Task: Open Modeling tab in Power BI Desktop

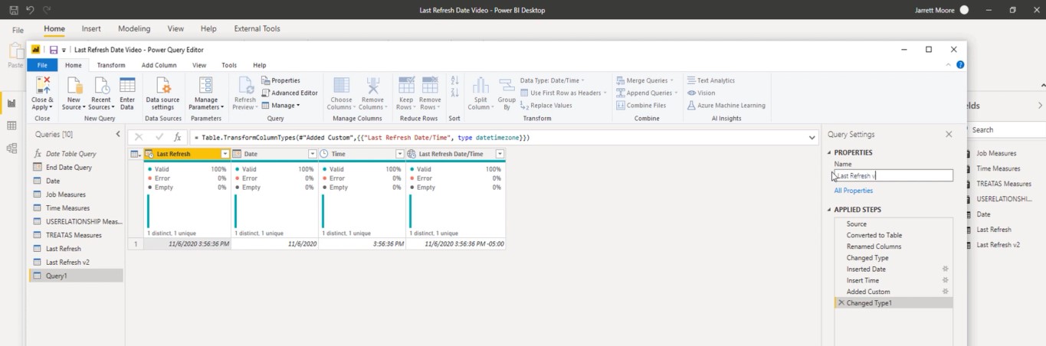Action: (x=134, y=28)
